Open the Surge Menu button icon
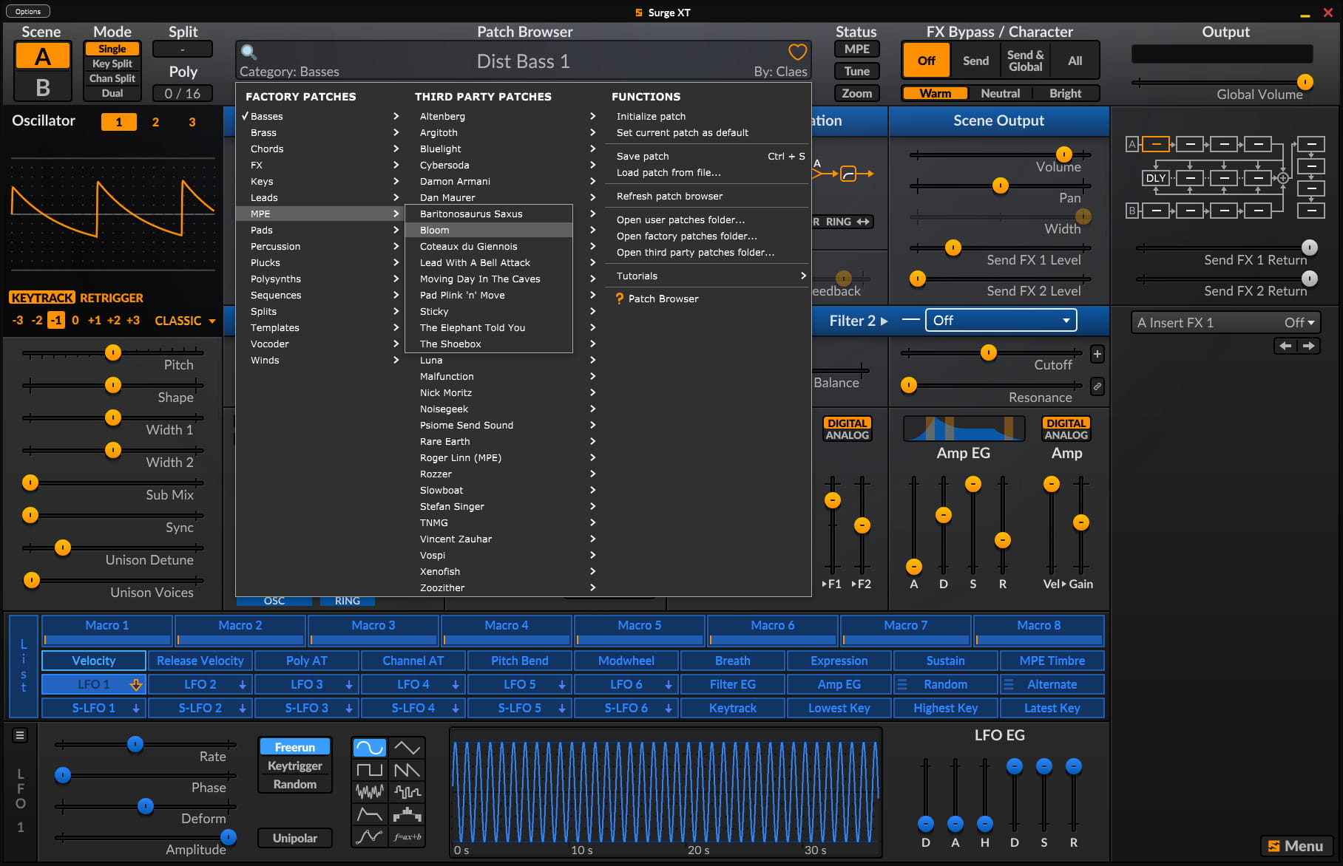Image resolution: width=1343 pixels, height=866 pixels. (1296, 846)
